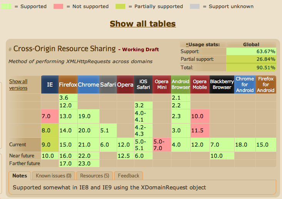
Task: Open the Usage stats footnote link
Action: pos(187,44)
